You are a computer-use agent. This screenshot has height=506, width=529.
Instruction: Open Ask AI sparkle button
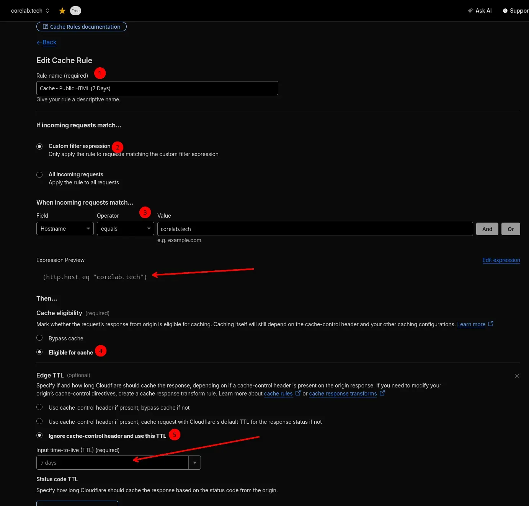coord(480,11)
